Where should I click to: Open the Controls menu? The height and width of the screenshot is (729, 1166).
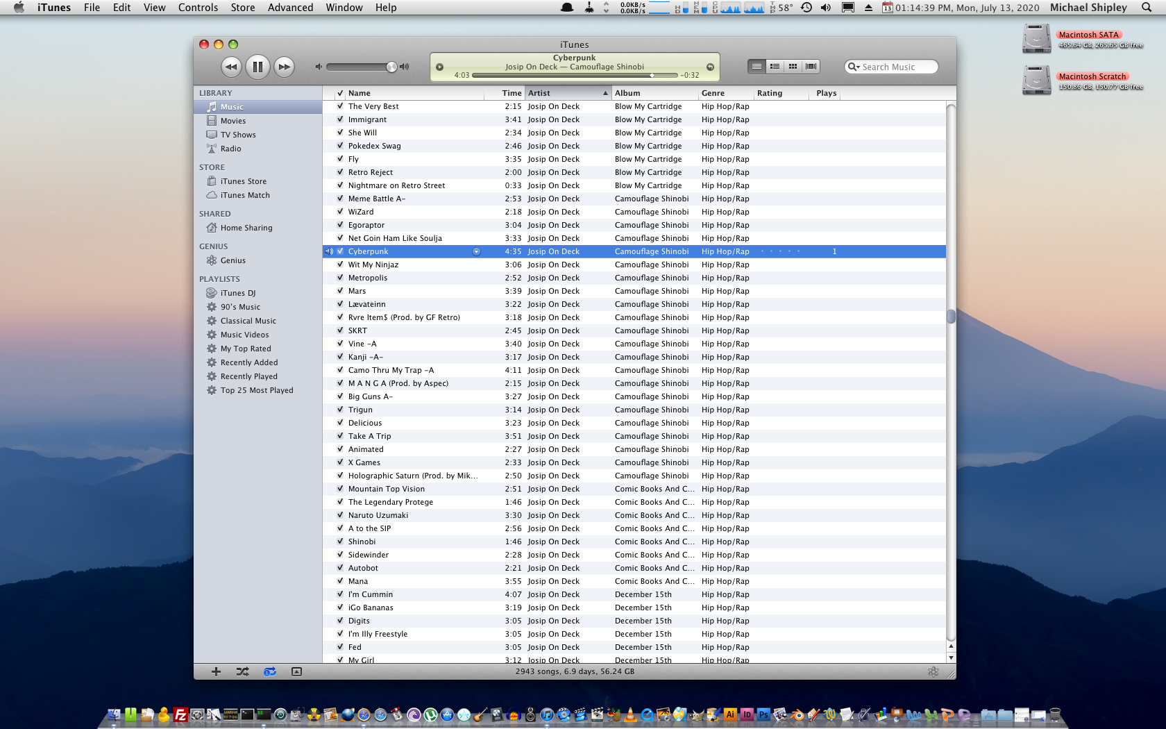[x=198, y=8]
